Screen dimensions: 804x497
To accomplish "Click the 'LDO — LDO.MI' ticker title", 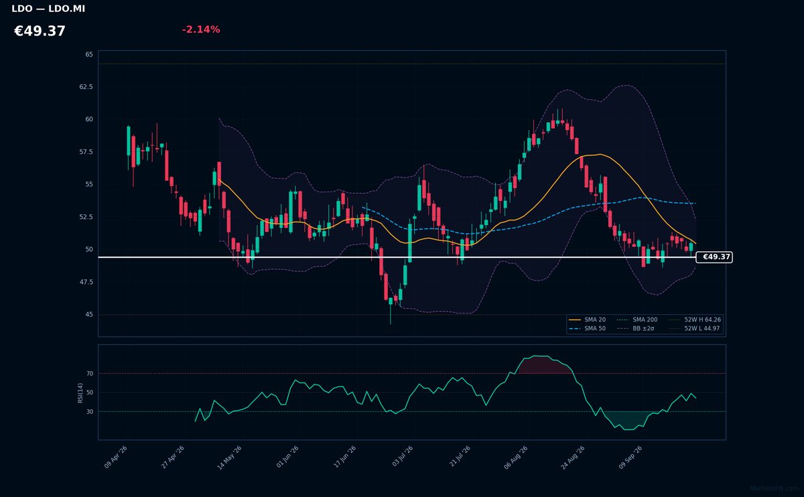I will pos(48,9).
